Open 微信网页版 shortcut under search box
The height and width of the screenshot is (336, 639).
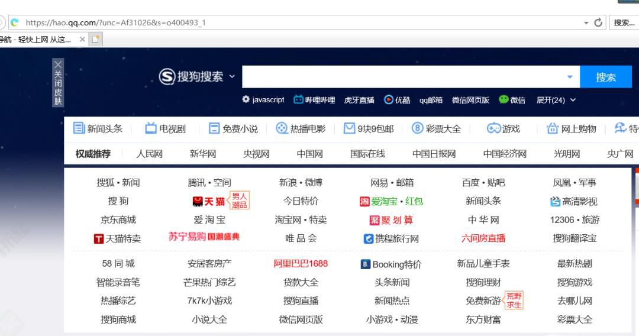(470, 100)
